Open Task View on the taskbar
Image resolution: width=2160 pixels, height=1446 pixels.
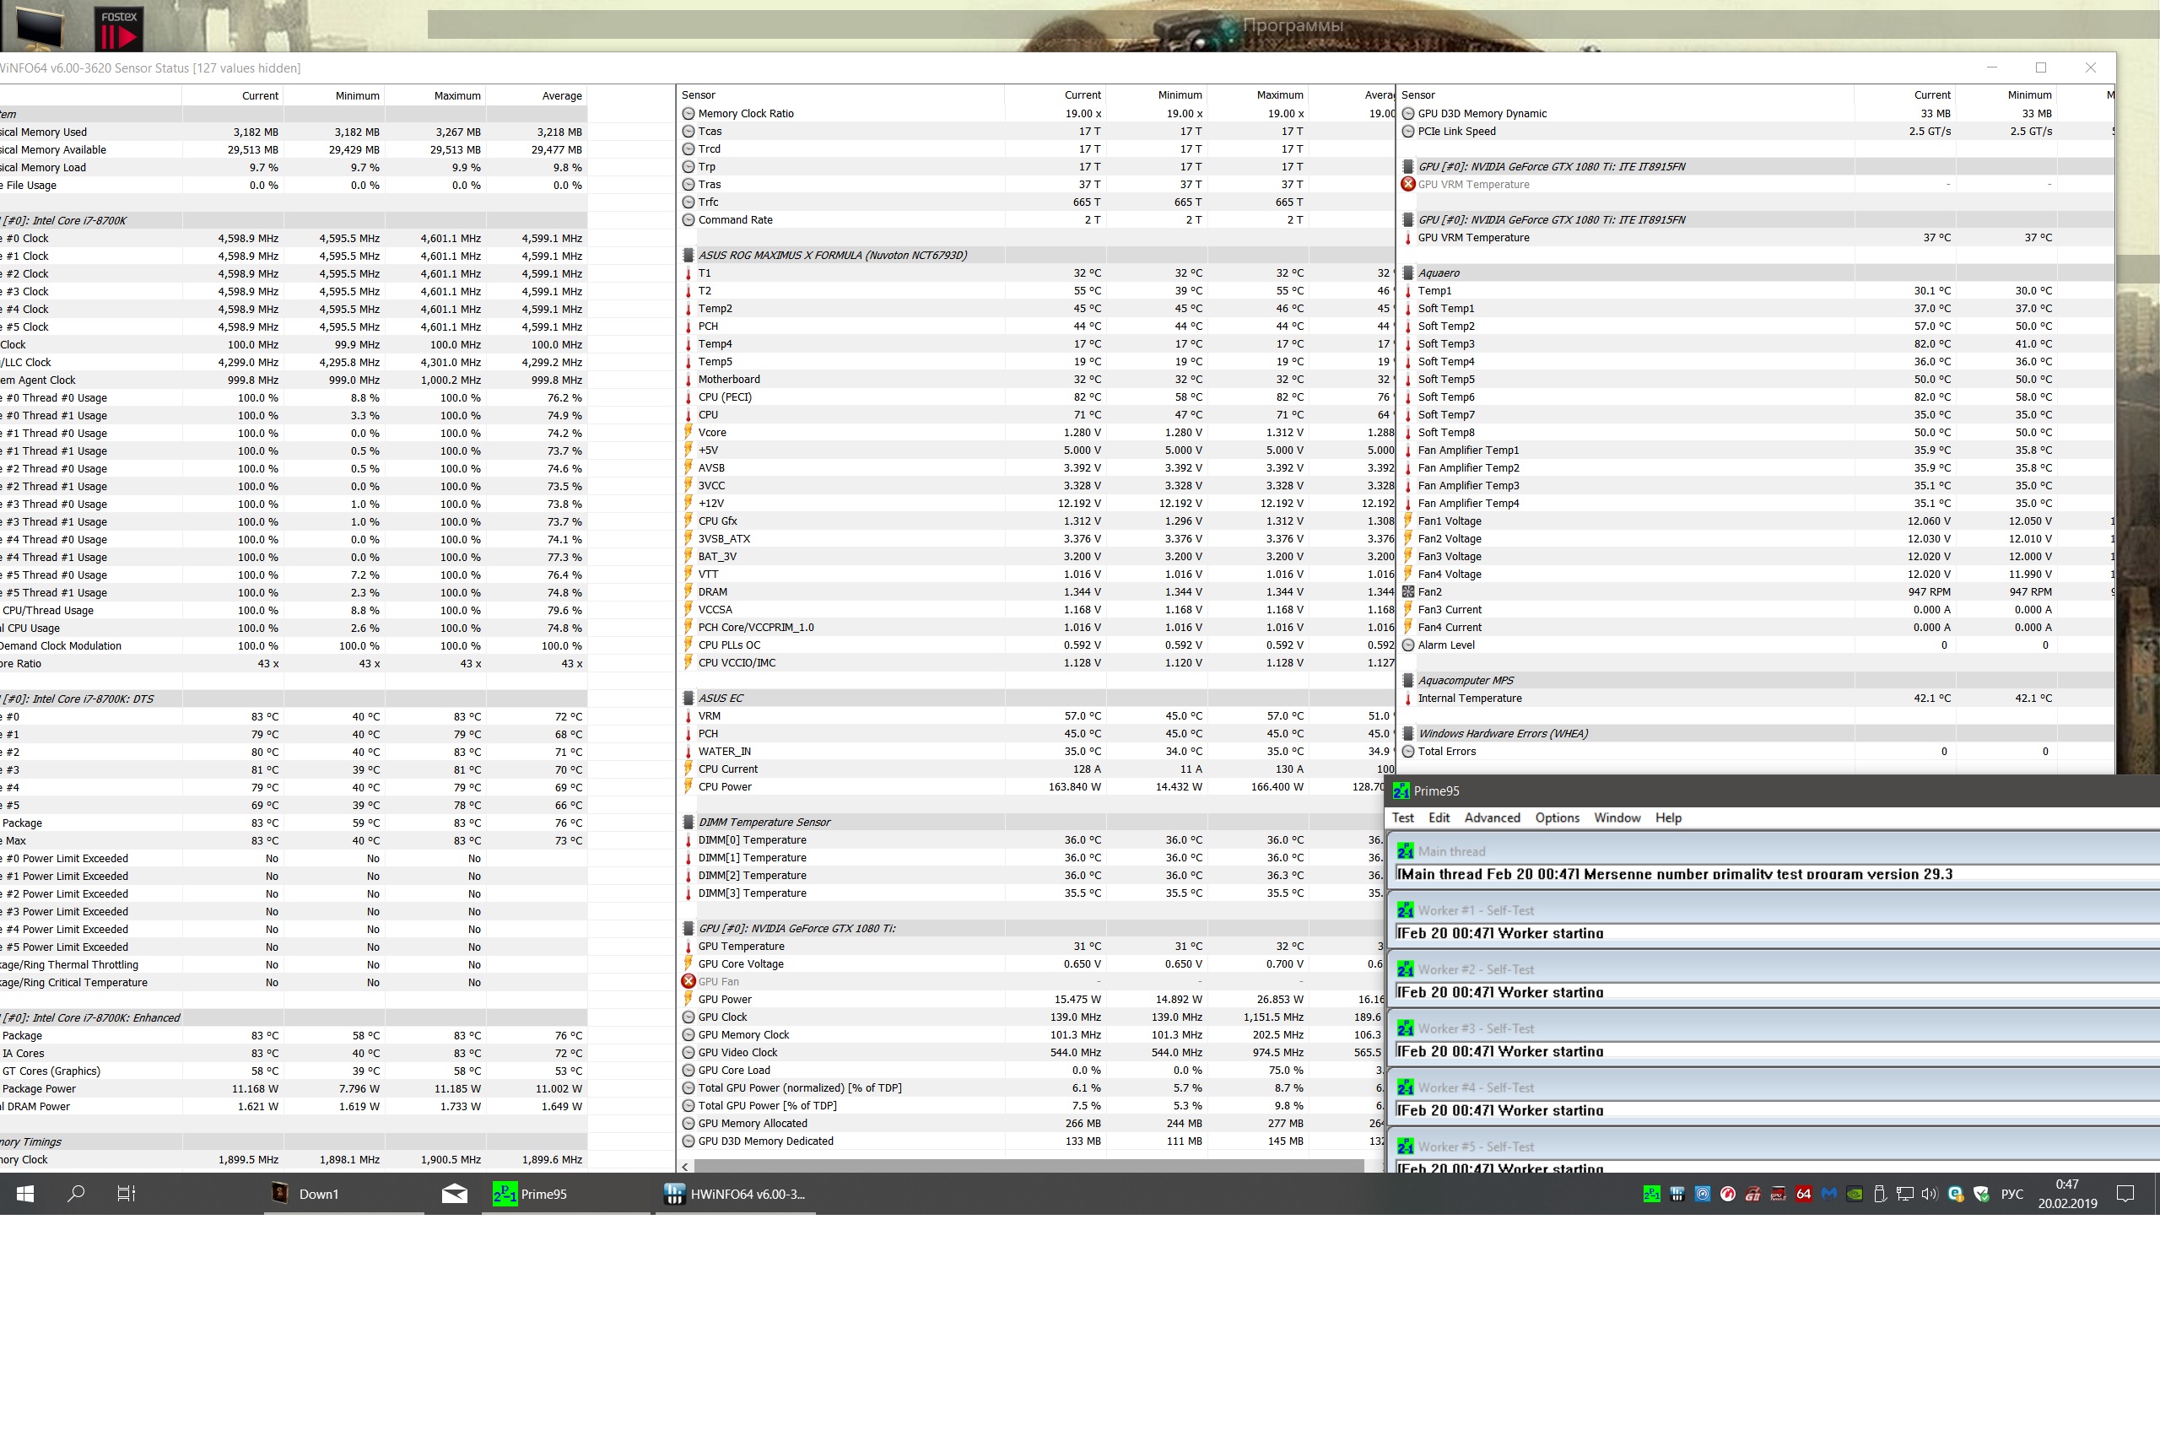(127, 1193)
